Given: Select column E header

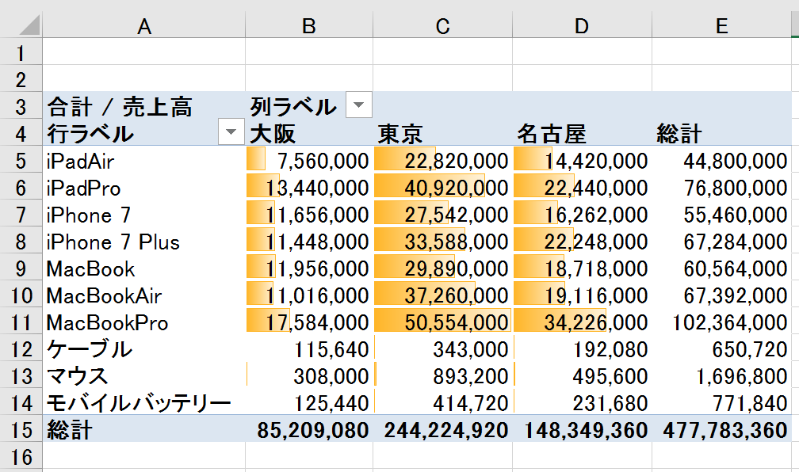Looking at the screenshot, I should [721, 25].
